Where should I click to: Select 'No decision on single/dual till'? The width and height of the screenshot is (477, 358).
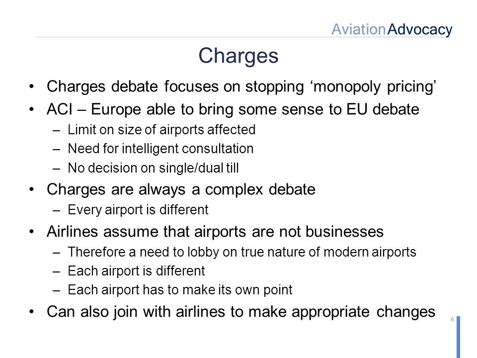pos(154,168)
